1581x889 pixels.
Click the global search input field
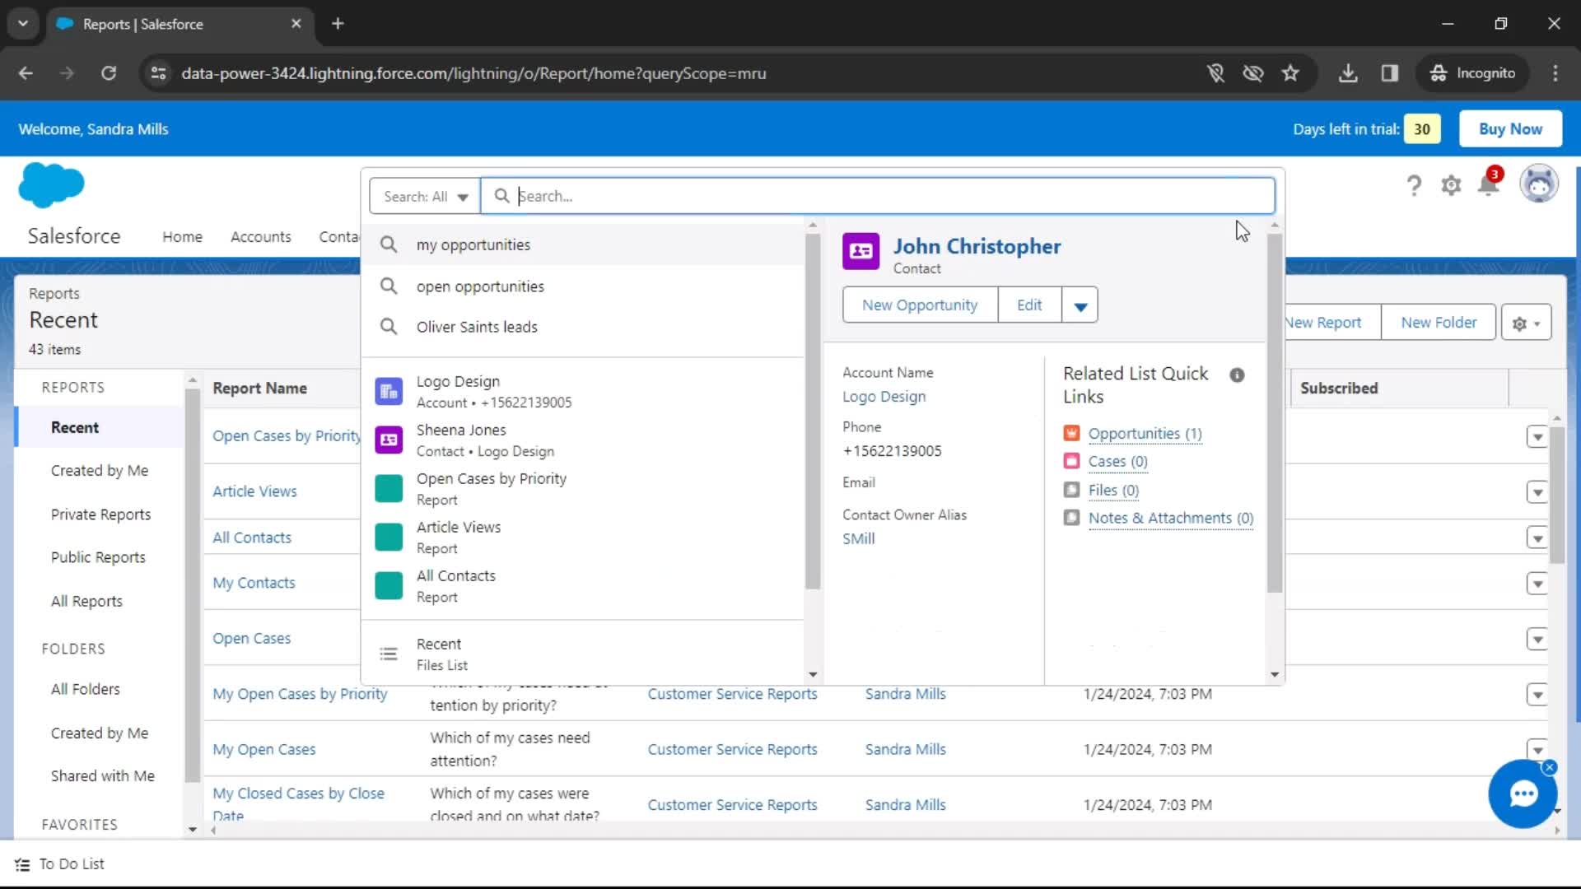tap(878, 196)
